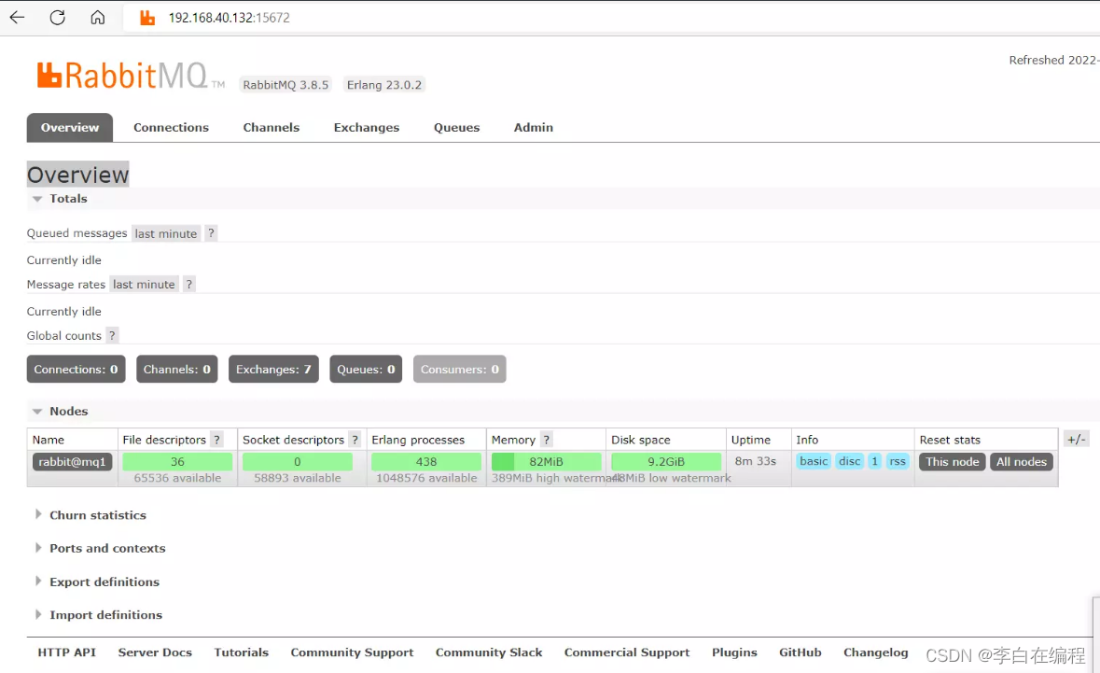Image resolution: width=1100 pixels, height=673 pixels.
Task: Switch to the Channels tab
Action: coord(271,128)
